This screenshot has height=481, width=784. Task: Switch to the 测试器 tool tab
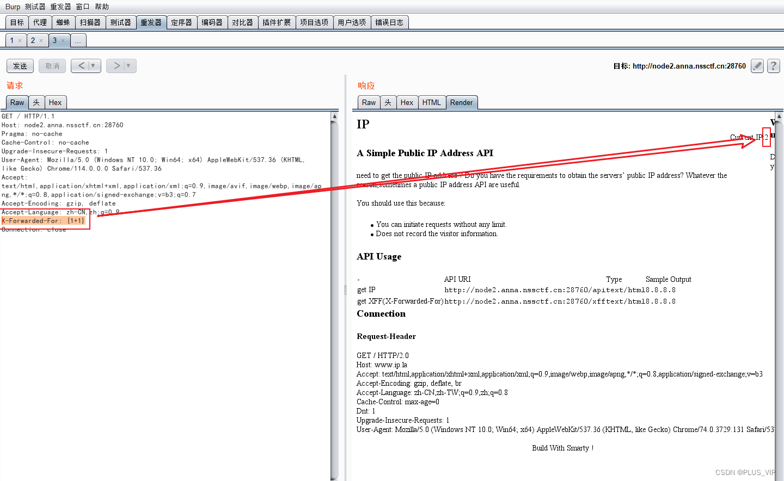[120, 22]
